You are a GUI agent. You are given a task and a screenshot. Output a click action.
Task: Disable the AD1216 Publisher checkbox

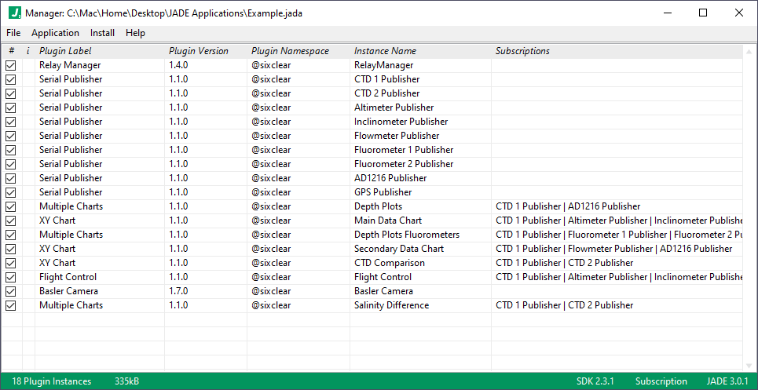click(x=11, y=178)
